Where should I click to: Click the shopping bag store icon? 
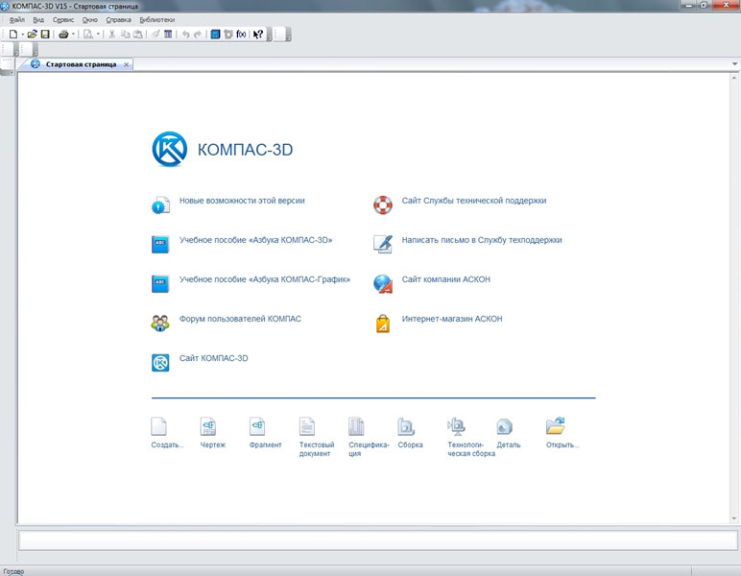(383, 324)
